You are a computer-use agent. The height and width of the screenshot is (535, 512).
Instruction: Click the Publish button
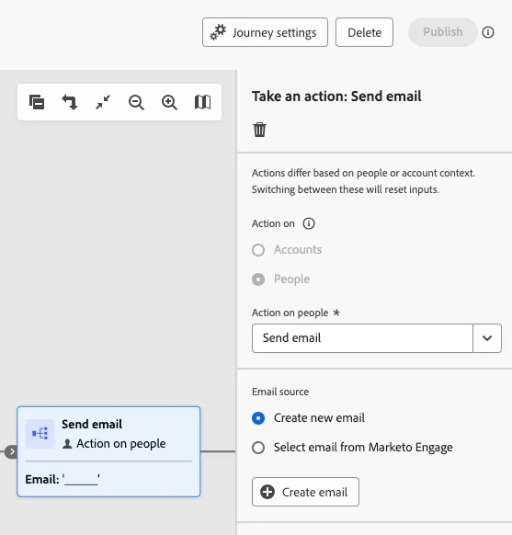tap(443, 32)
